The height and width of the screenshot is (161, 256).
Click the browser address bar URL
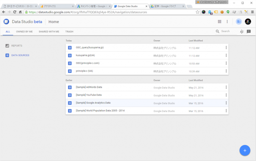tap(88, 12)
